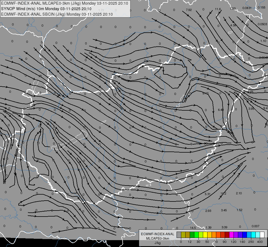Click the map value 14.5
Screen dimensions: 268x247
click(193, 228)
